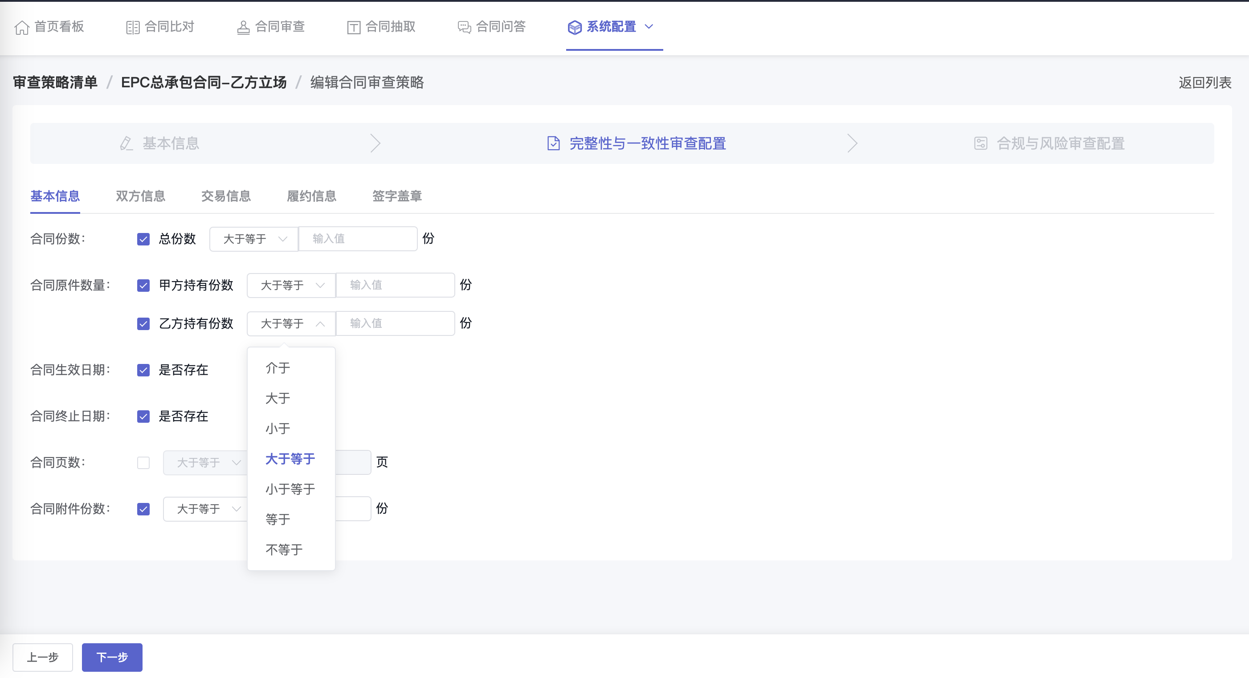Open the 总份数 comparison dropdown
Viewport: 1249px width, 678px height.
[x=253, y=239]
